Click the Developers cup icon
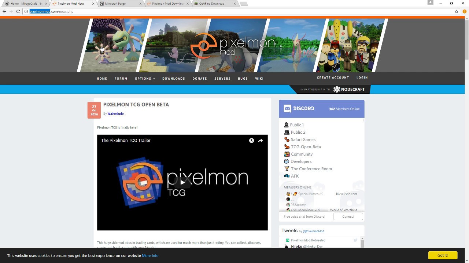 click(x=287, y=161)
